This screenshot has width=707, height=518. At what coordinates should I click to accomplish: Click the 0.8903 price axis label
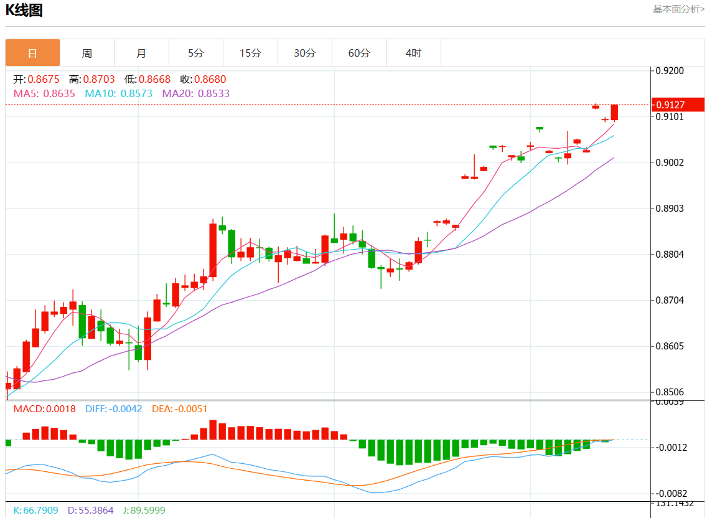coord(670,209)
